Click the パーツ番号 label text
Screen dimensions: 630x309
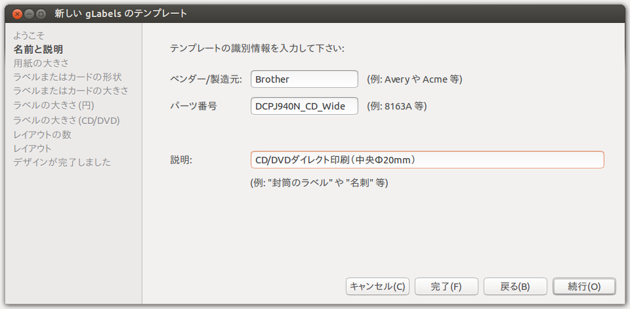194,106
